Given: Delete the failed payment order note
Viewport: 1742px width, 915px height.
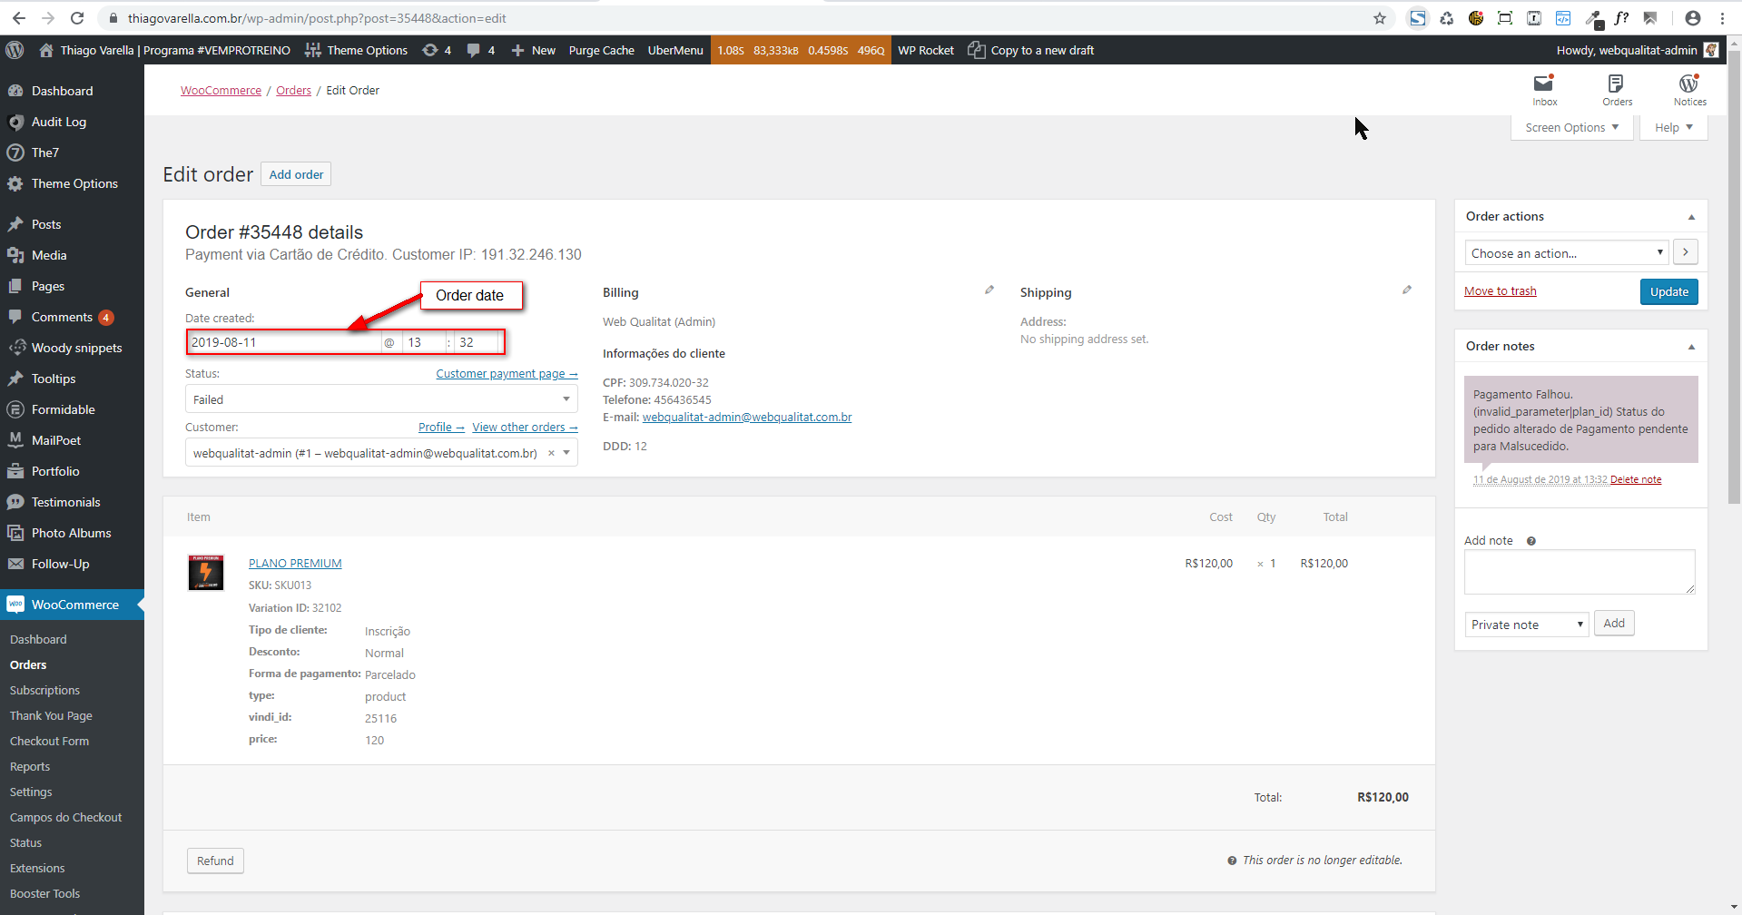Looking at the screenshot, I should click(1636, 479).
